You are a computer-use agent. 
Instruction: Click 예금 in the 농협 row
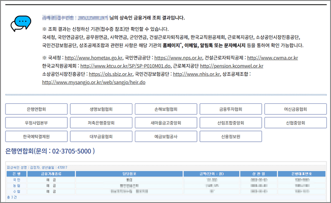[51, 186]
